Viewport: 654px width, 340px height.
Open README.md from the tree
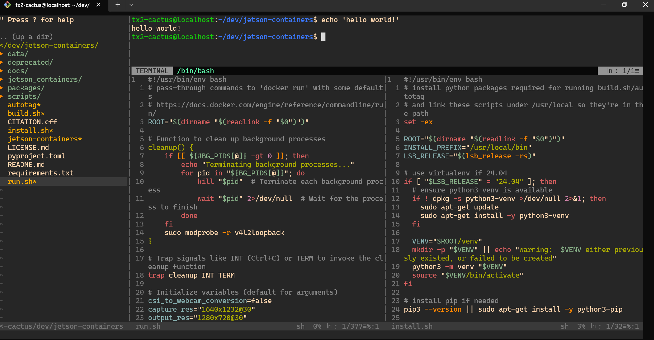(x=26, y=165)
